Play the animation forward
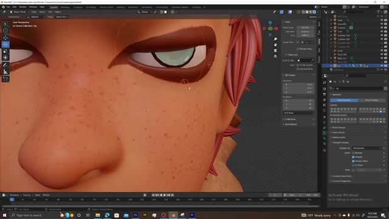Image resolution: width=389 pixels, height=219 pixels. [x=165, y=195]
